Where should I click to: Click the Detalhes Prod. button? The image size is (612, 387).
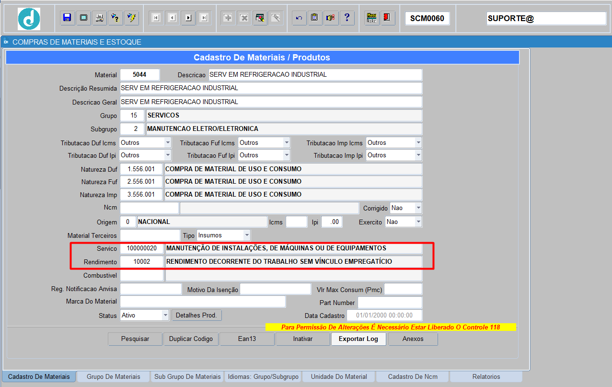tap(196, 315)
